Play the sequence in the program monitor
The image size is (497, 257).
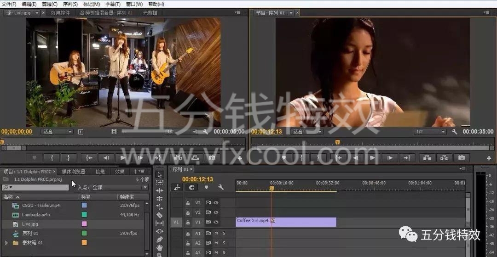click(x=372, y=157)
